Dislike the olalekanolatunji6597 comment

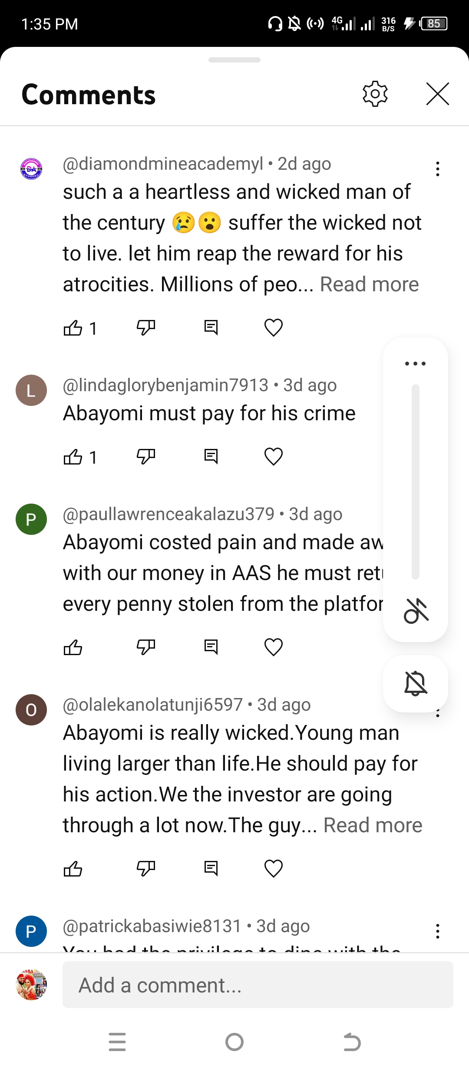pos(145,868)
